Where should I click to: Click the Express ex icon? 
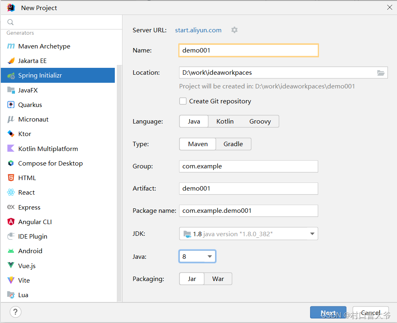[x=11, y=207]
